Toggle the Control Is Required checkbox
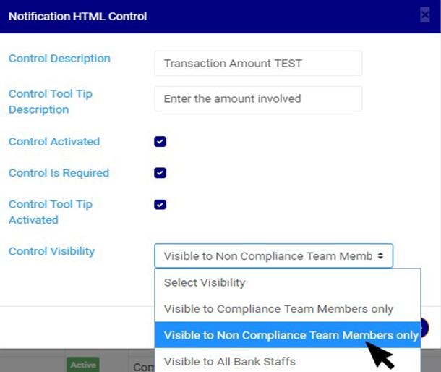 [x=160, y=173]
